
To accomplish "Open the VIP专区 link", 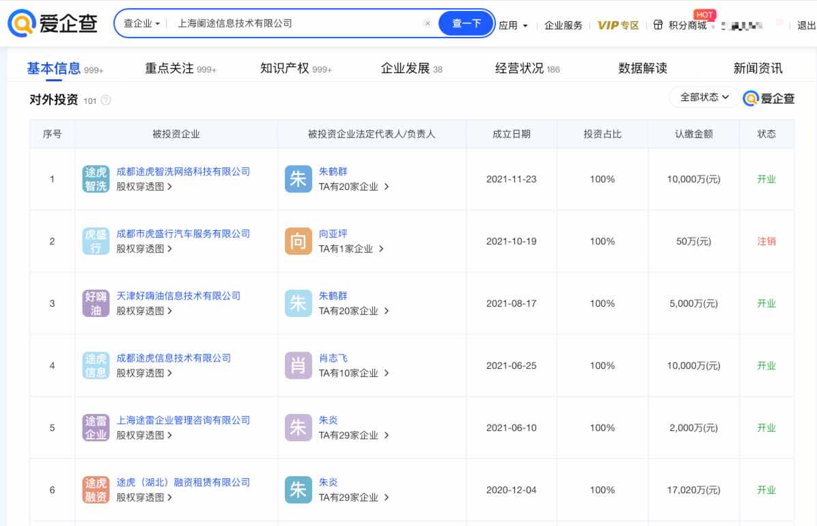I will coord(618,25).
